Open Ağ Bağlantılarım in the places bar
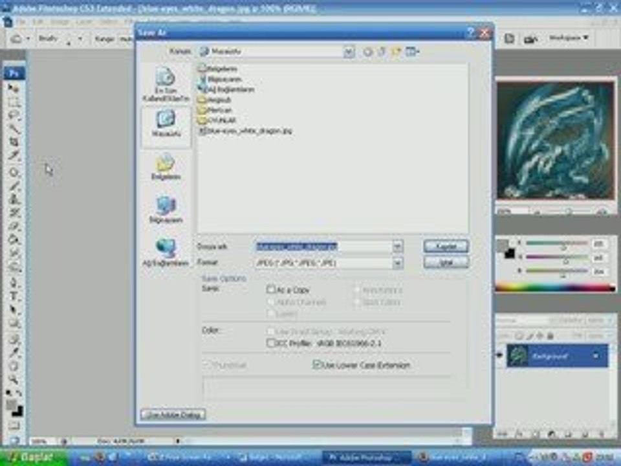Screen dimensions: 621x466 (x=166, y=253)
